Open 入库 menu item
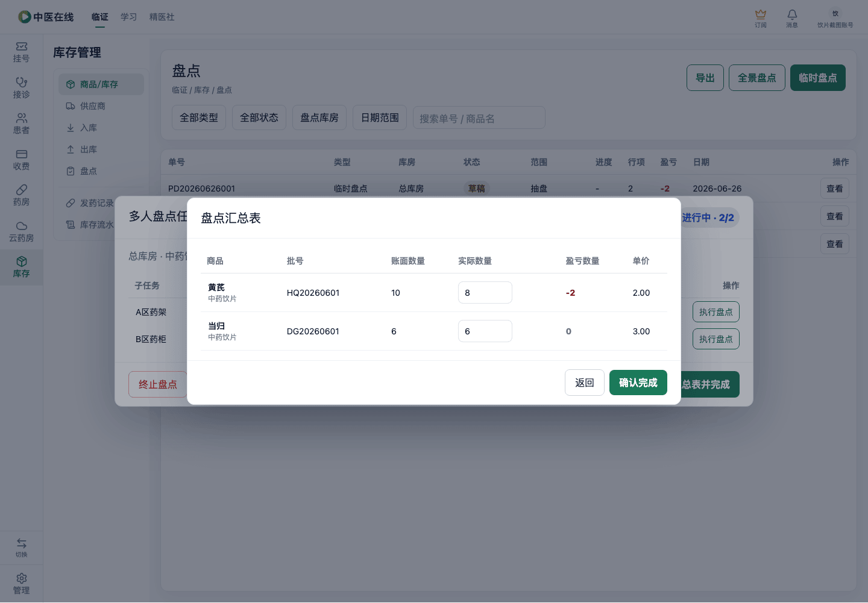The width and height of the screenshot is (868, 603). (101, 128)
